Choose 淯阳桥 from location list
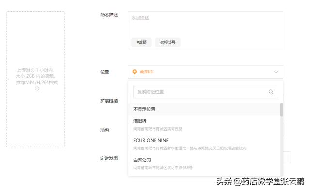310x191 pixels. coord(204,125)
